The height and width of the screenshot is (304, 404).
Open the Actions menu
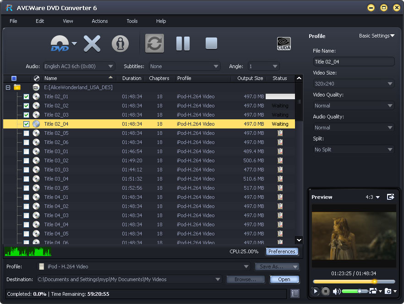pyautogui.click(x=99, y=21)
